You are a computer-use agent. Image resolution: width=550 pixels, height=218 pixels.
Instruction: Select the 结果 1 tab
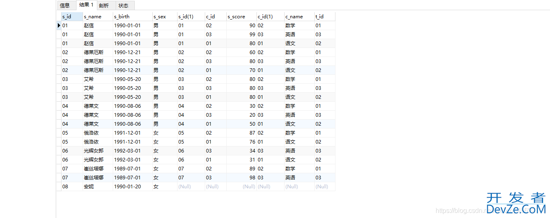tap(86, 5)
